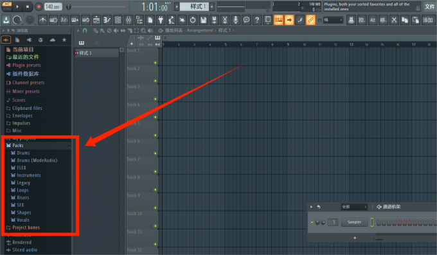Image resolution: width=437 pixels, height=255 pixels.
Task: Open the channel rack filter dropdown 全部
Action: 354,207
